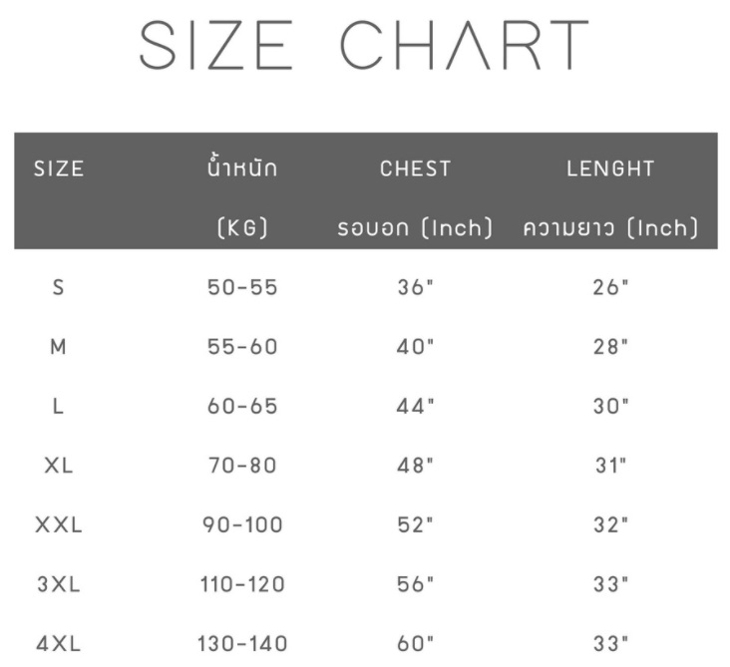Click the 31" length for XL

[610, 466]
